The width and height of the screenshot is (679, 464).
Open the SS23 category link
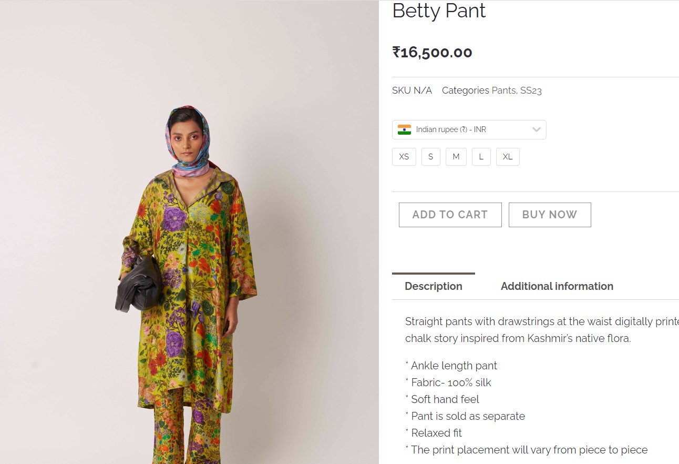click(x=531, y=90)
